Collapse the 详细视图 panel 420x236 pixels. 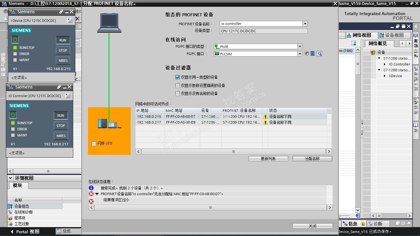[x=10, y=178]
